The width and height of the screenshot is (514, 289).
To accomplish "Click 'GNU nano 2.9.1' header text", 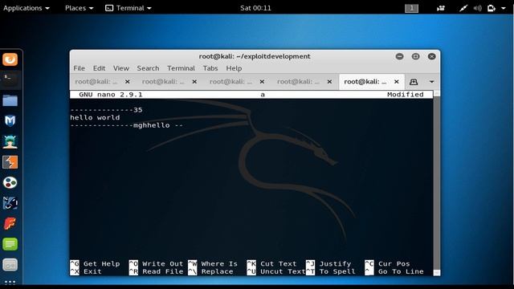I will coord(111,95).
